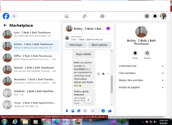172x125 pixels.
Task: Open Windows Media Player taskbar icon
Action: point(35,122)
